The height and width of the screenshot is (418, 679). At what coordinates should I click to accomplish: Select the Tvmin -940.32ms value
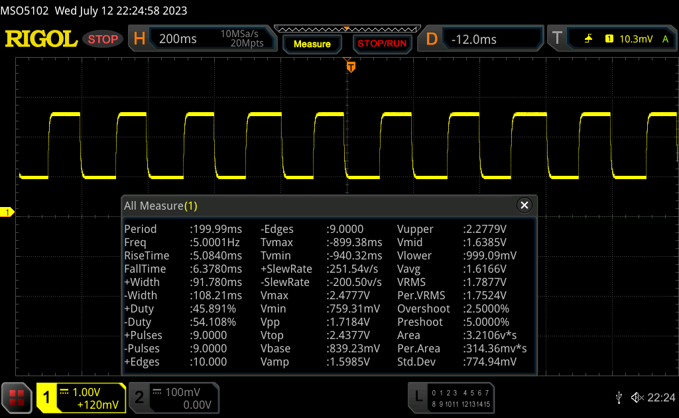click(354, 255)
